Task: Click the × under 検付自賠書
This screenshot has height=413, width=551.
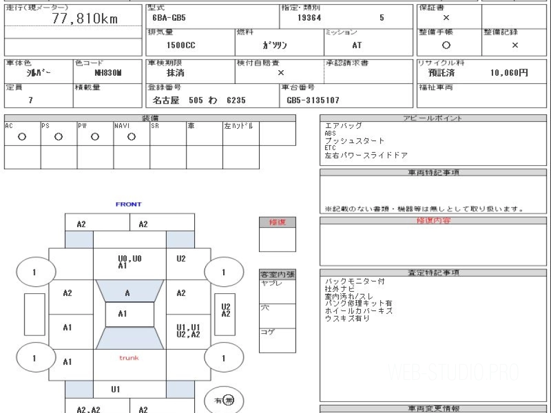Action: (281, 73)
